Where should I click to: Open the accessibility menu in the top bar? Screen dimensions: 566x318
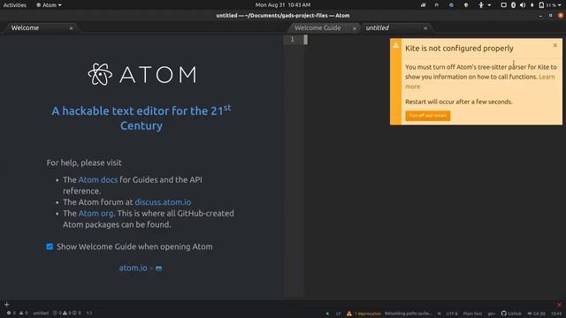pyautogui.click(x=484, y=5)
